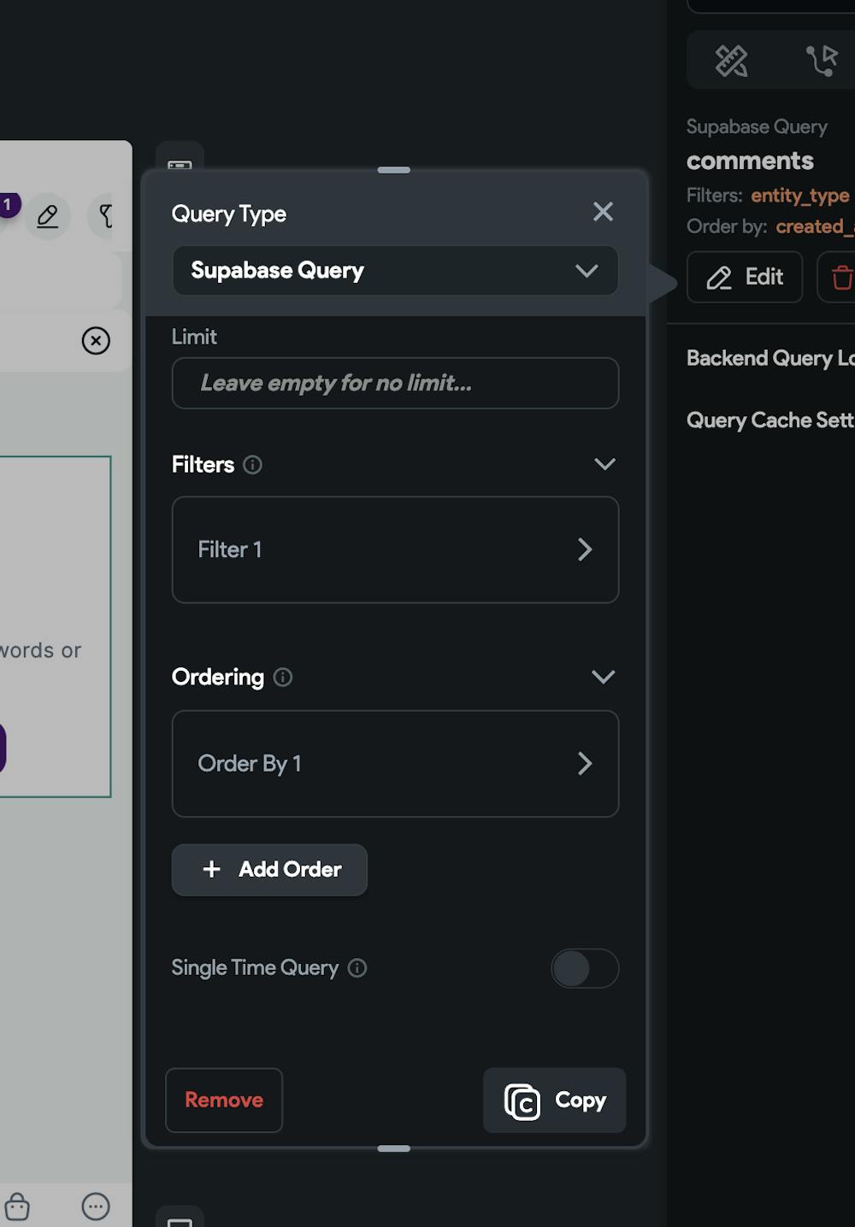Screen dimensions: 855x1227
Task: Click the speech bubble icon at bottom
Action: [96, 1206]
